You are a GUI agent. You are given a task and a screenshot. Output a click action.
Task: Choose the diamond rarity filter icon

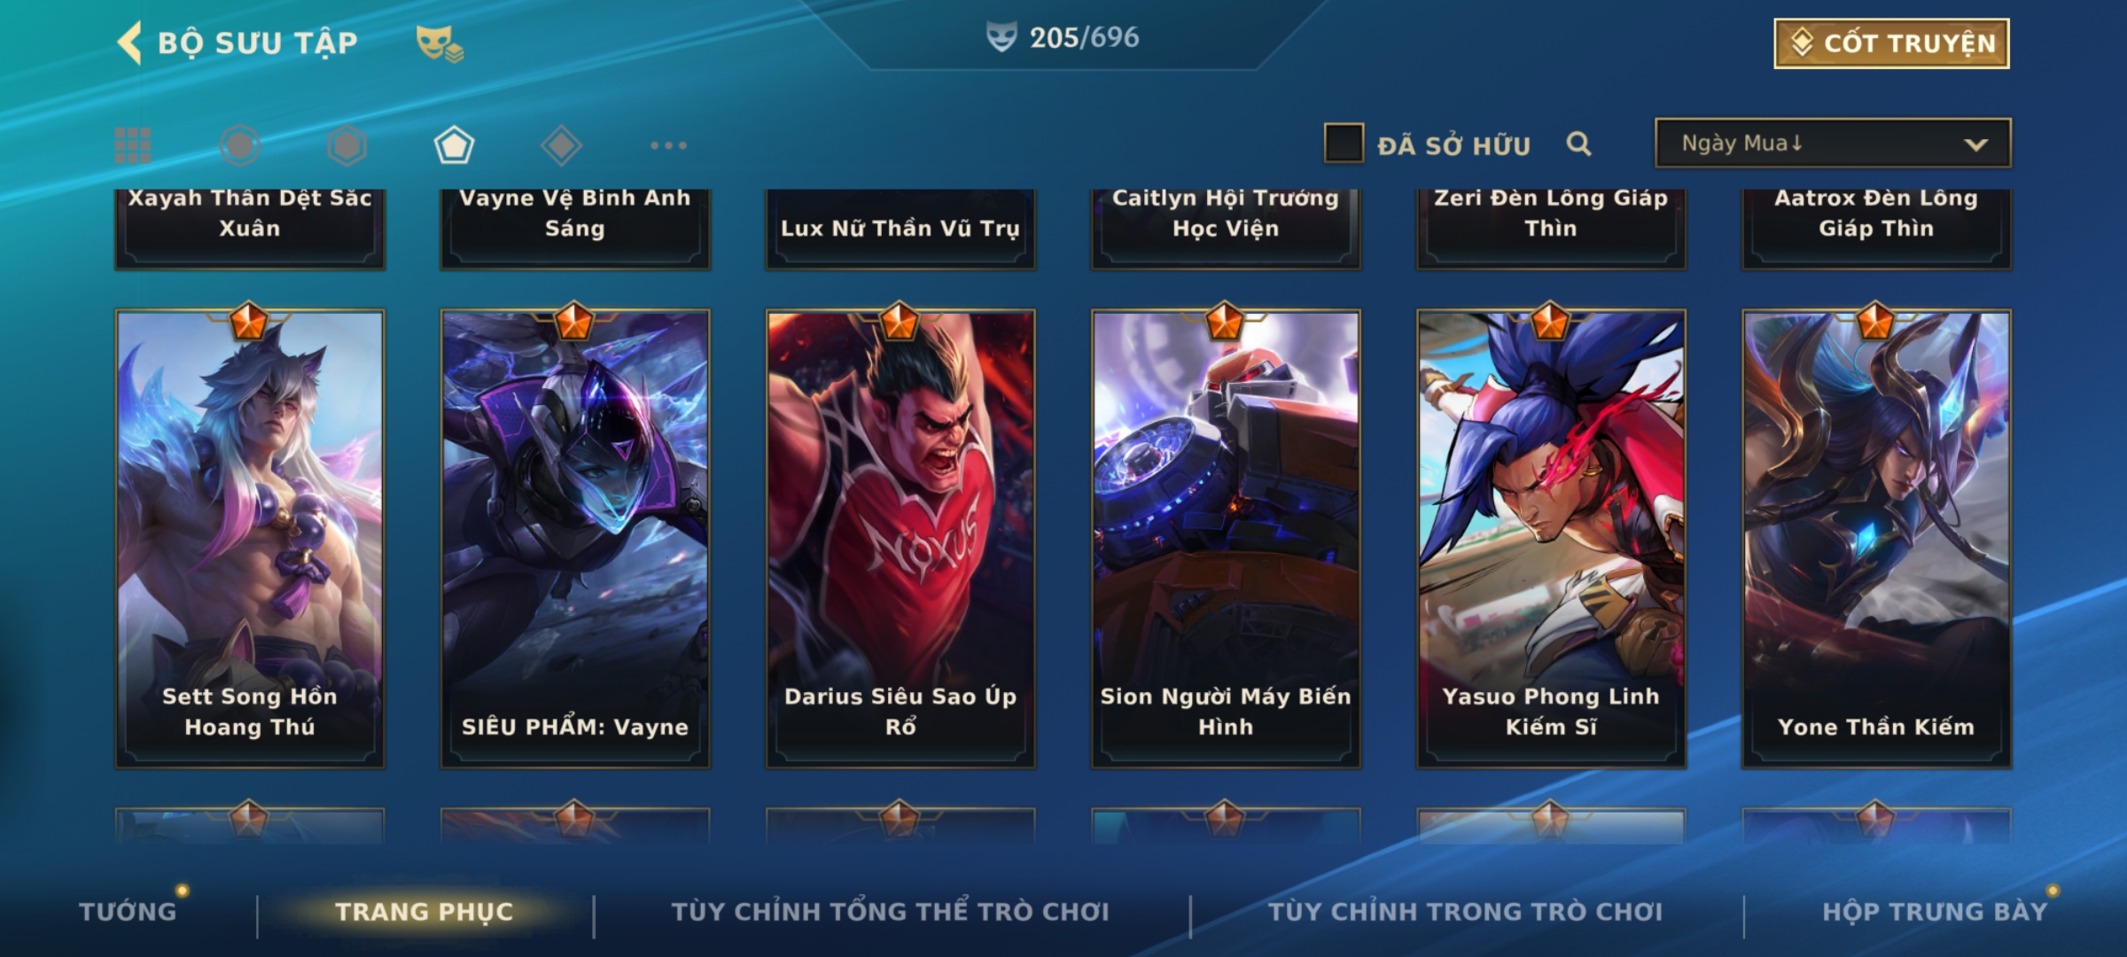[561, 145]
